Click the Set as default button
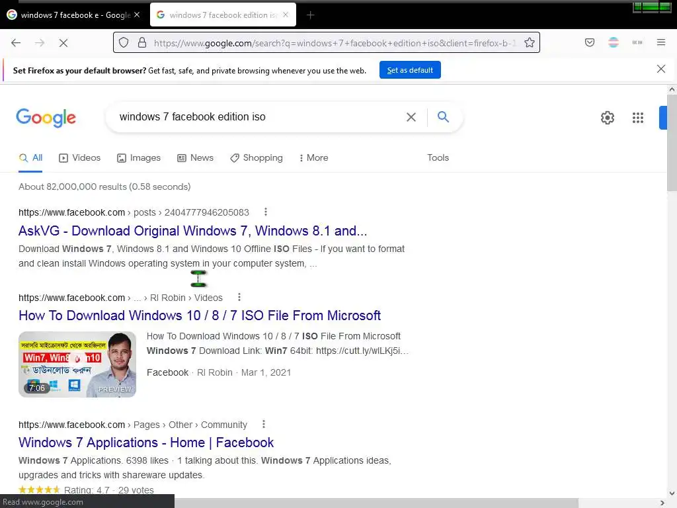The image size is (677, 508). pyautogui.click(x=410, y=70)
